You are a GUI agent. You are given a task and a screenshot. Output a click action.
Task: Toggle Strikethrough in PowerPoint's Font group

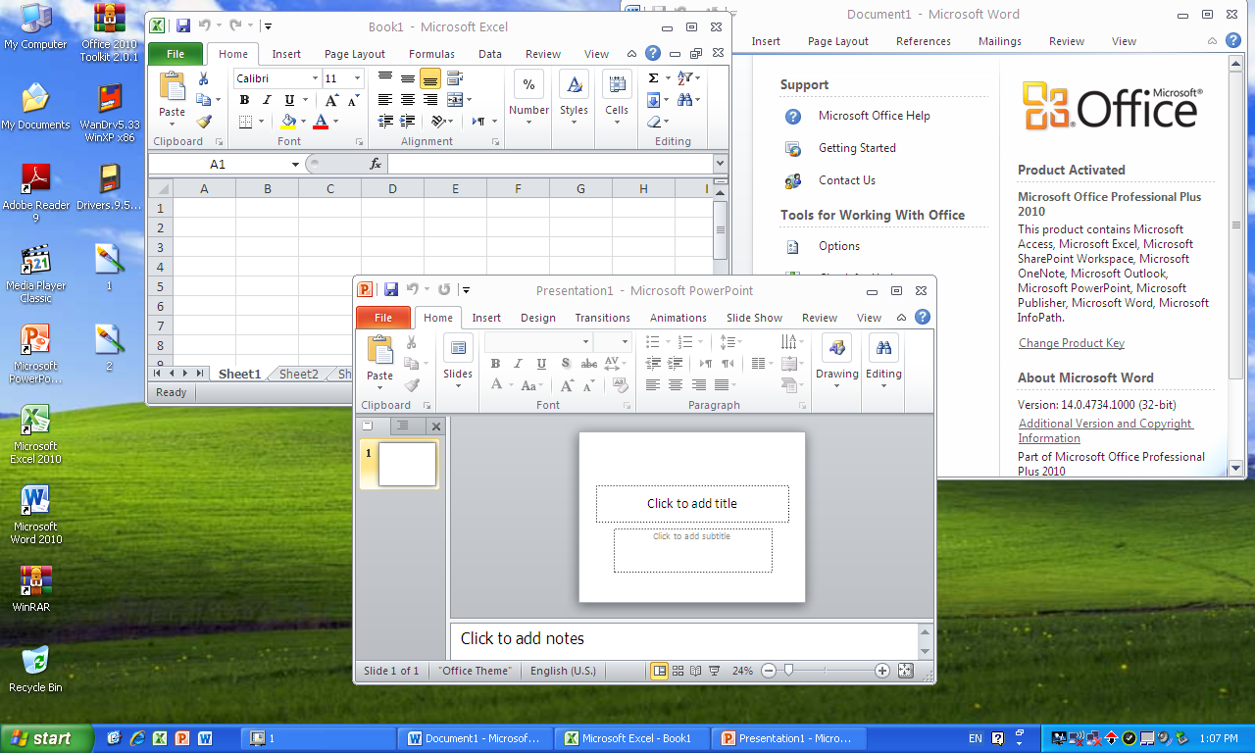point(589,364)
